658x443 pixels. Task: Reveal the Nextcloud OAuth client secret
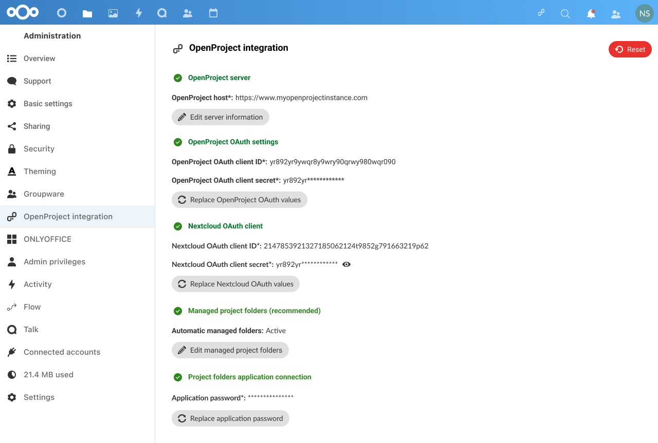tap(346, 264)
